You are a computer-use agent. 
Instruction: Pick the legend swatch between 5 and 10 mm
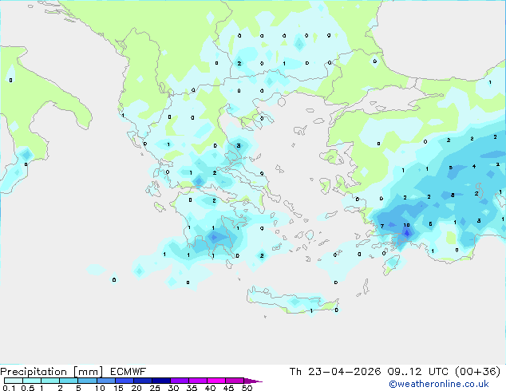point(87,381)
